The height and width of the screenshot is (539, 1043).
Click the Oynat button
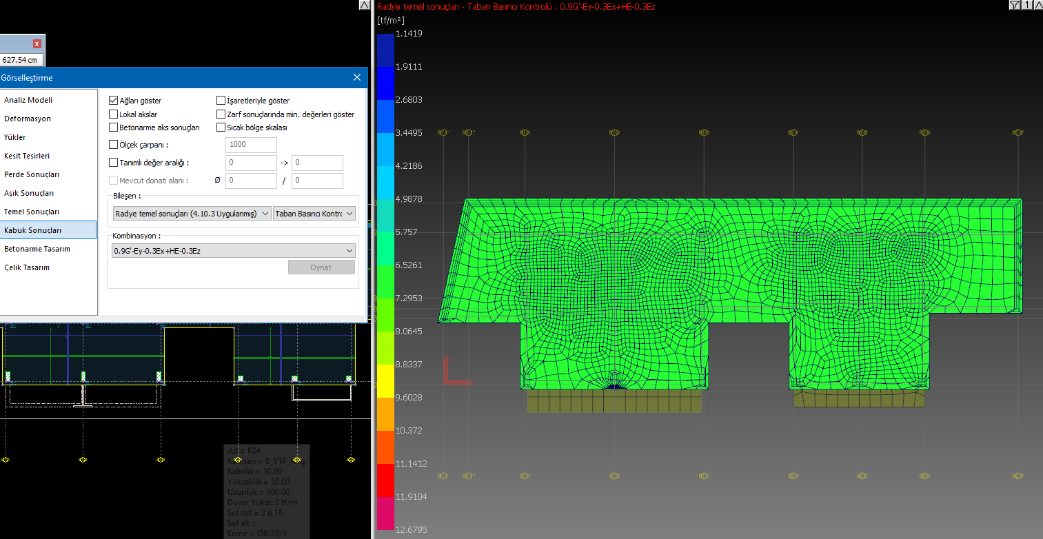(x=321, y=267)
